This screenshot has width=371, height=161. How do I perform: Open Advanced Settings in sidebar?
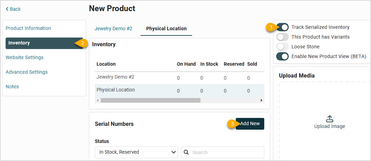(x=26, y=72)
